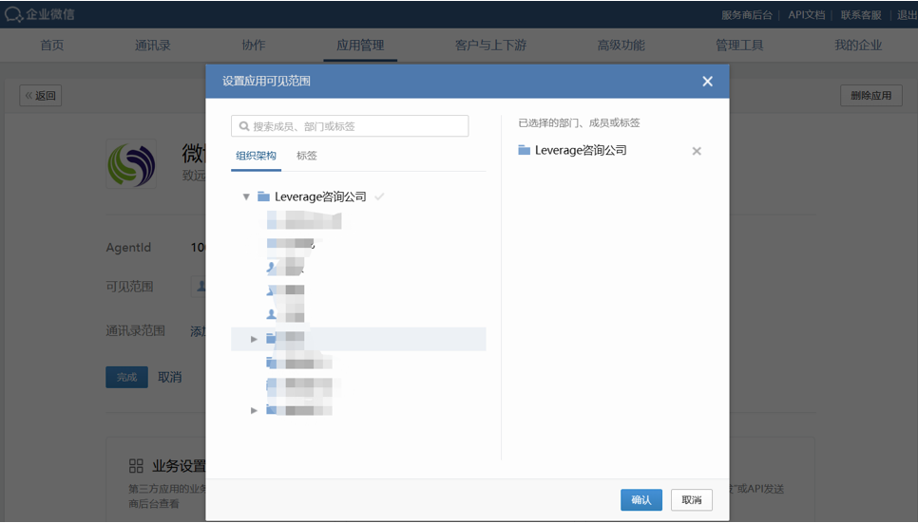
Task: Collapse the Leverage咨询公司 tree node
Action: [246, 196]
